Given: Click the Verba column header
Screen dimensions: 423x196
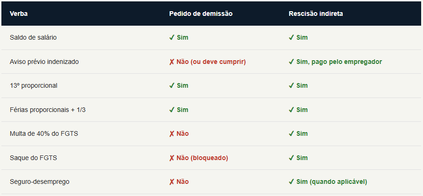Looking at the screenshot, I should pos(19,14).
